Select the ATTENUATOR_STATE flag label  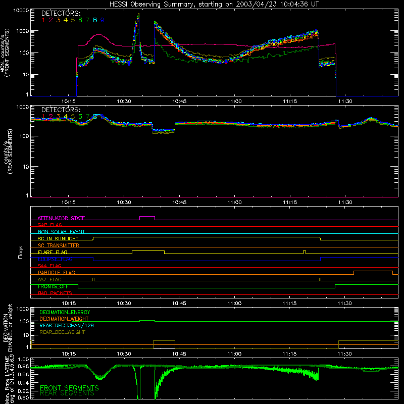tap(61, 218)
